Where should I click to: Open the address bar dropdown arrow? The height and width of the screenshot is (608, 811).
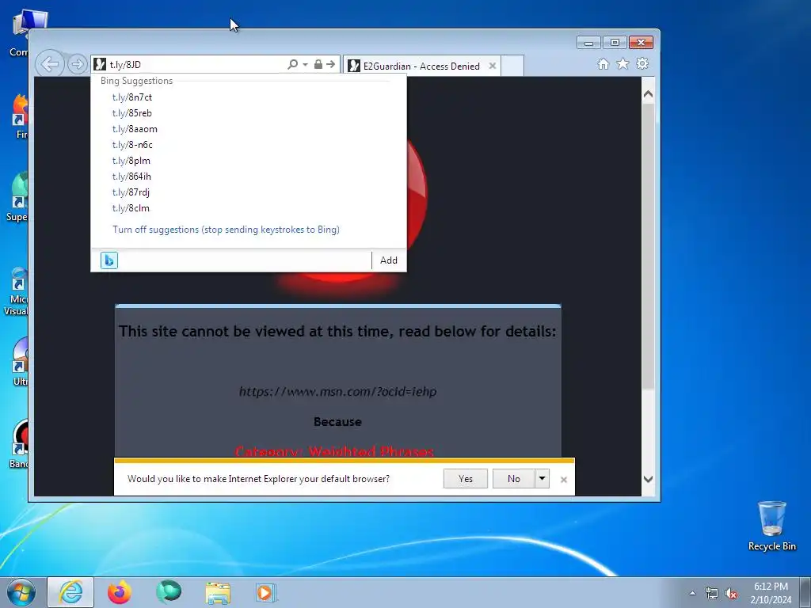(x=305, y=65)
